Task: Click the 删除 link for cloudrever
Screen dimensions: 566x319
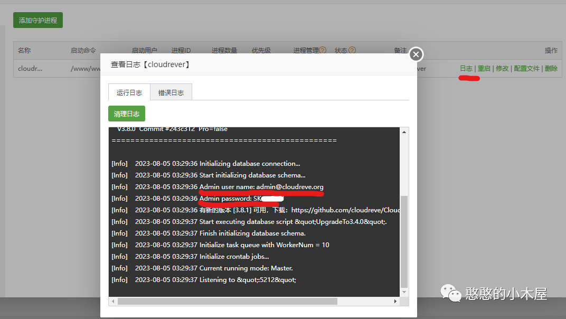Action: pos(551,69)
